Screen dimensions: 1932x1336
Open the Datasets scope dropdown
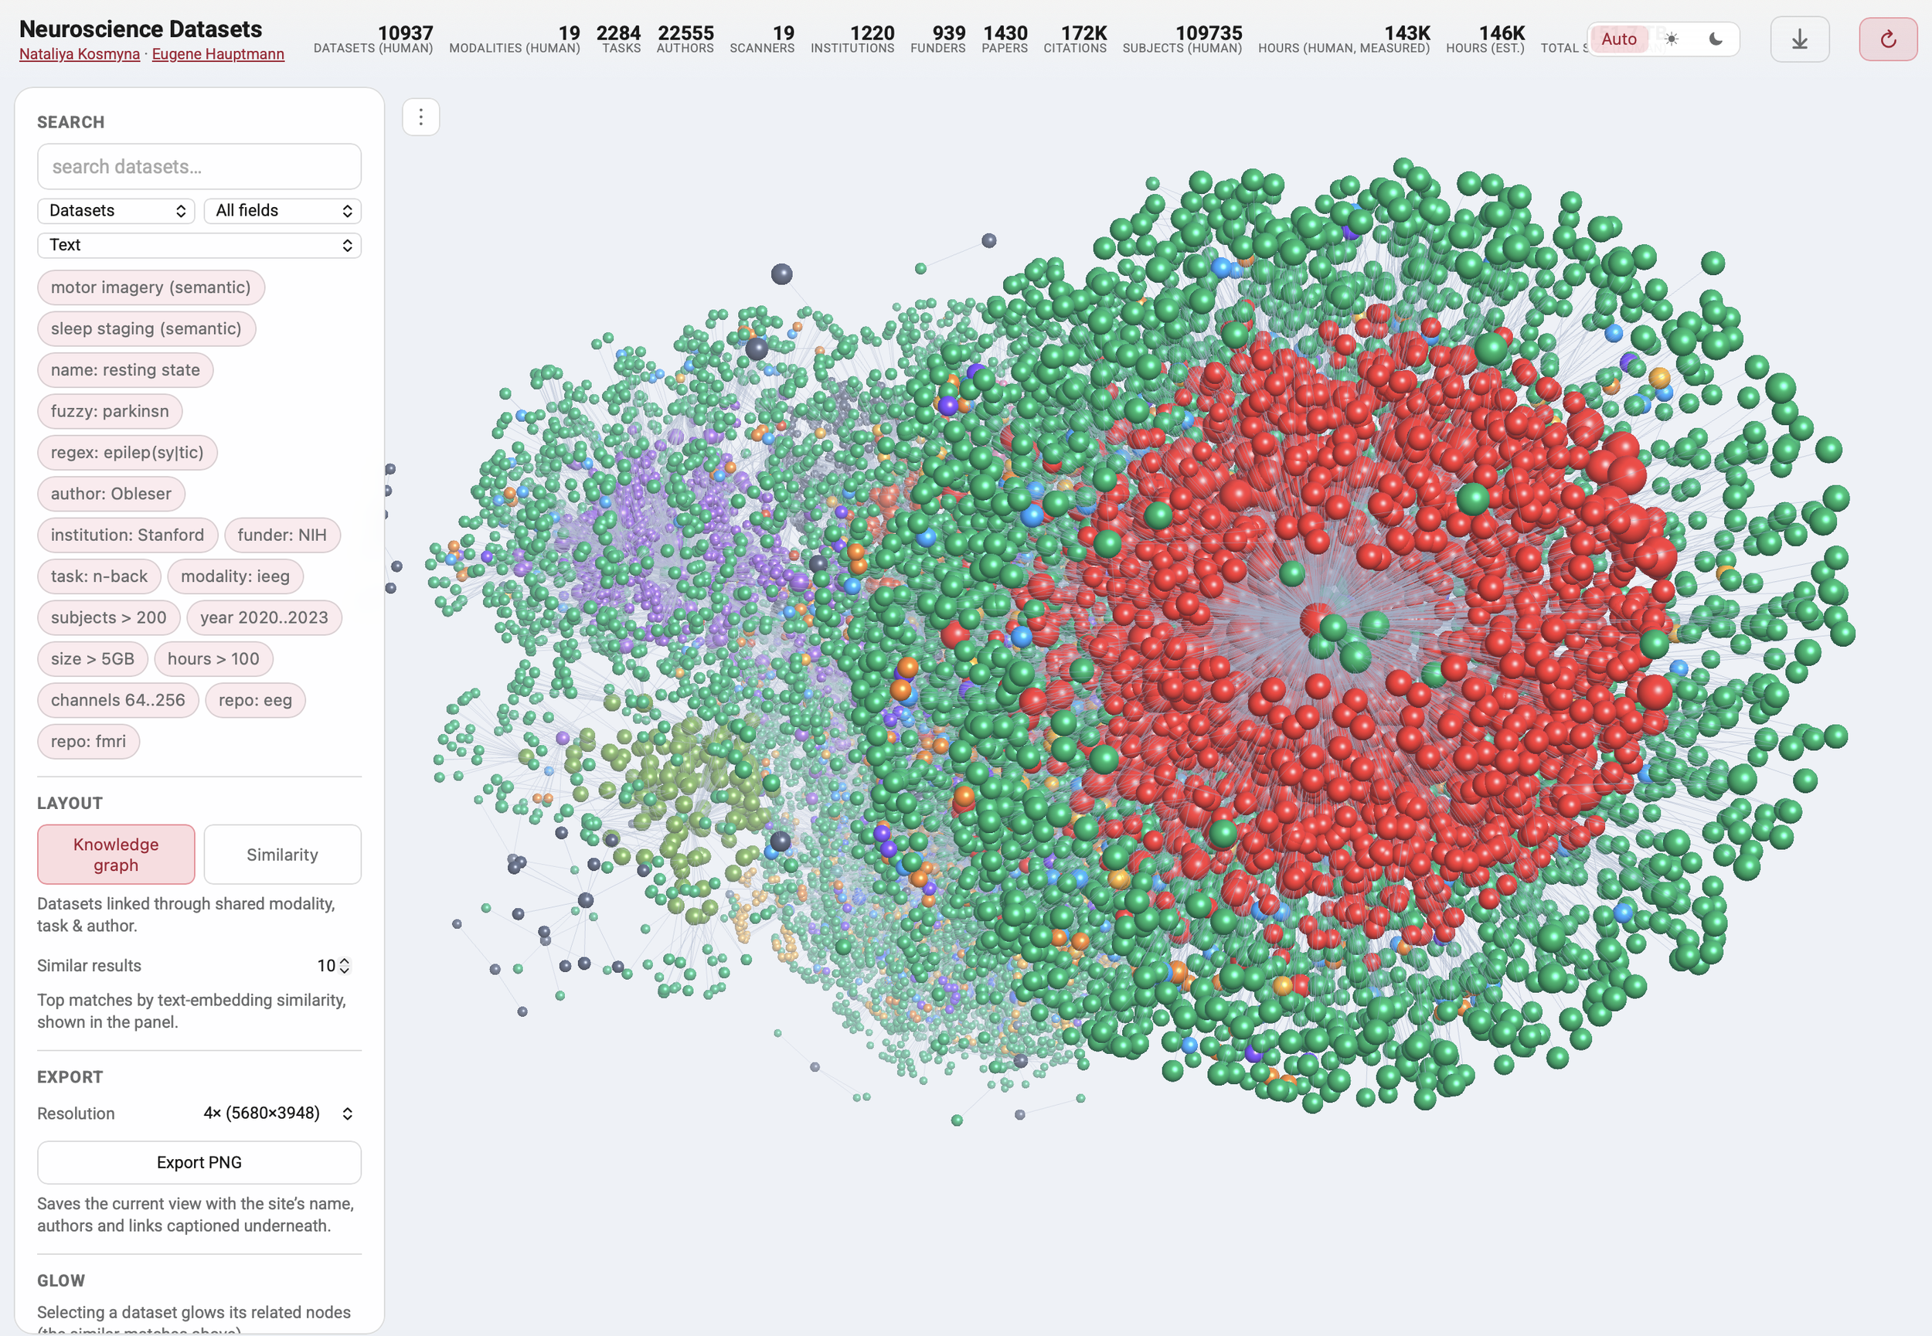tap(115, 211)
